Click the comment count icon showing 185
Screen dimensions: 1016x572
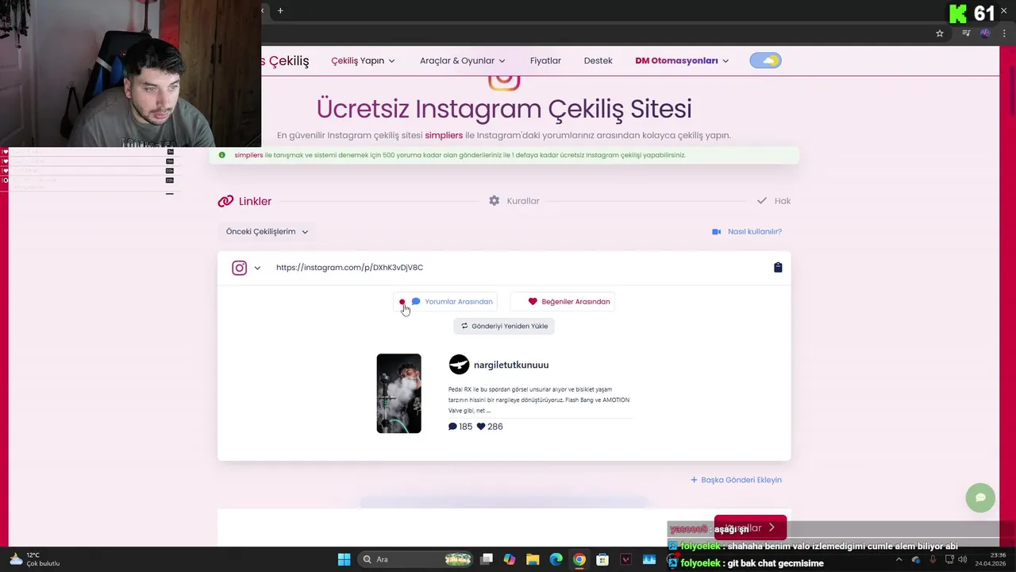[452, 427]
